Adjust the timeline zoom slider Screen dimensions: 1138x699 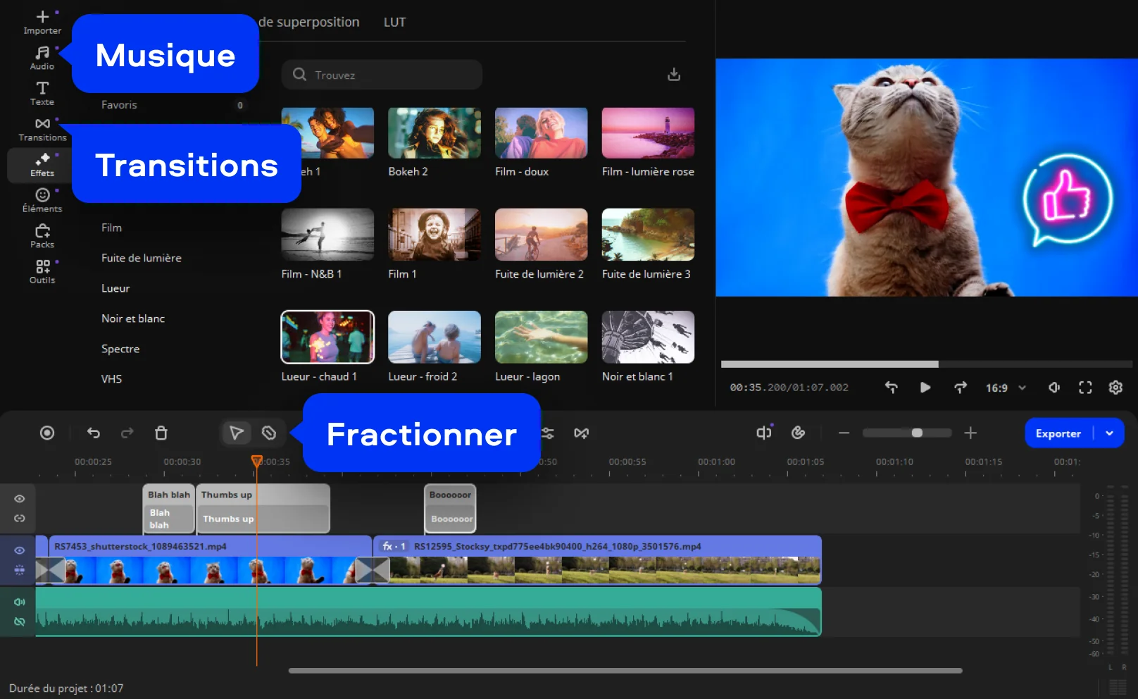(x=916, y=433)
